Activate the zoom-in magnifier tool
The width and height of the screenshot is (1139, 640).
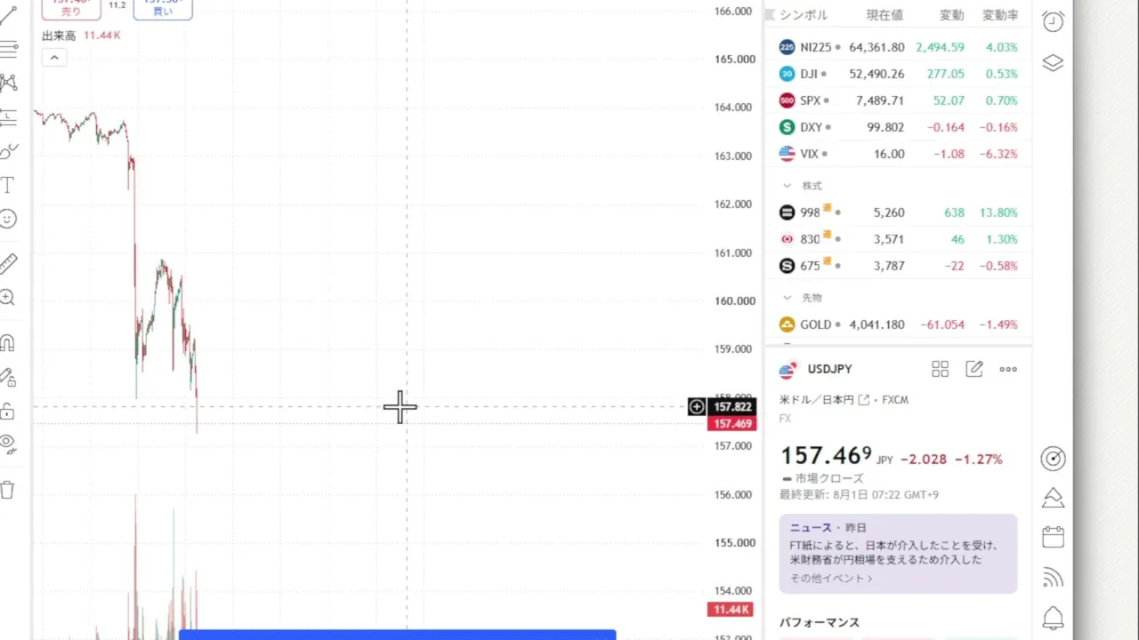click(x=8, y=298)
